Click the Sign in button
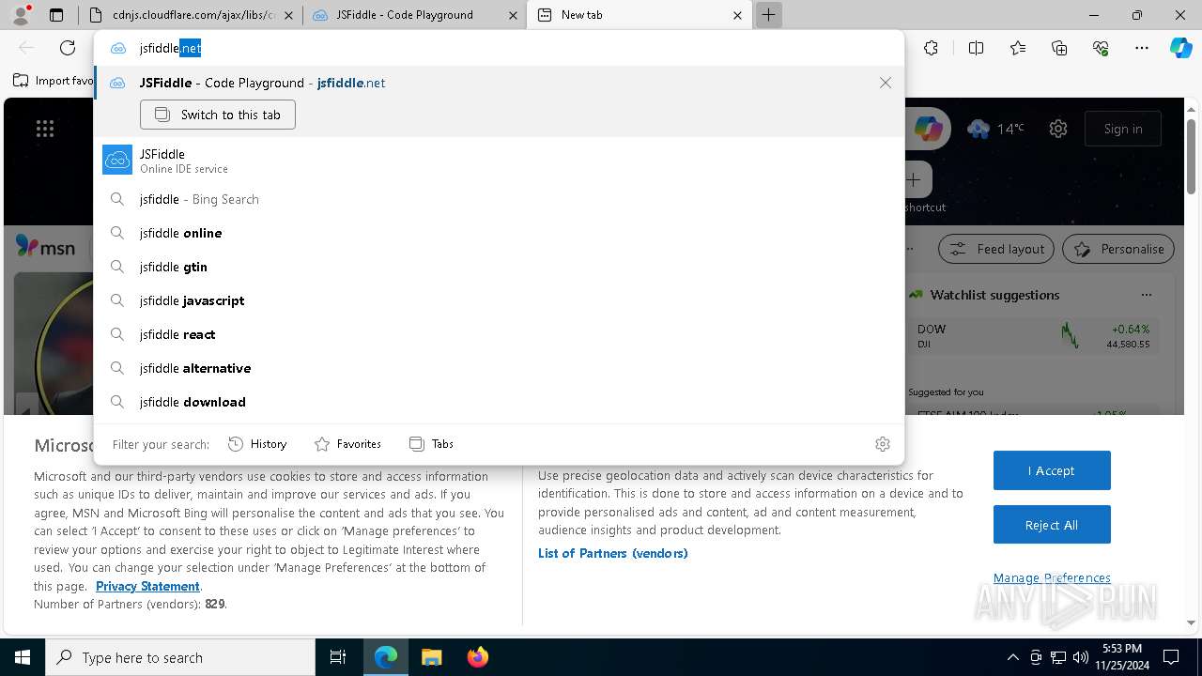The height and width of the screenshot is (676, 1202). (x=1123, y=129)
